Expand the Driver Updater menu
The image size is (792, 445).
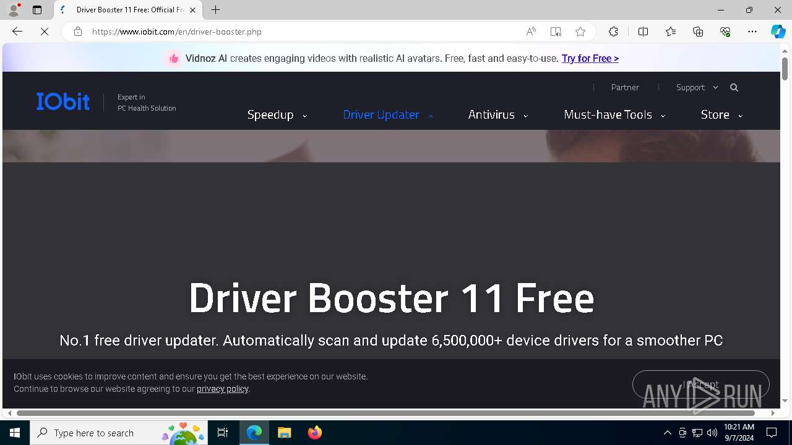tap(387, 115)
